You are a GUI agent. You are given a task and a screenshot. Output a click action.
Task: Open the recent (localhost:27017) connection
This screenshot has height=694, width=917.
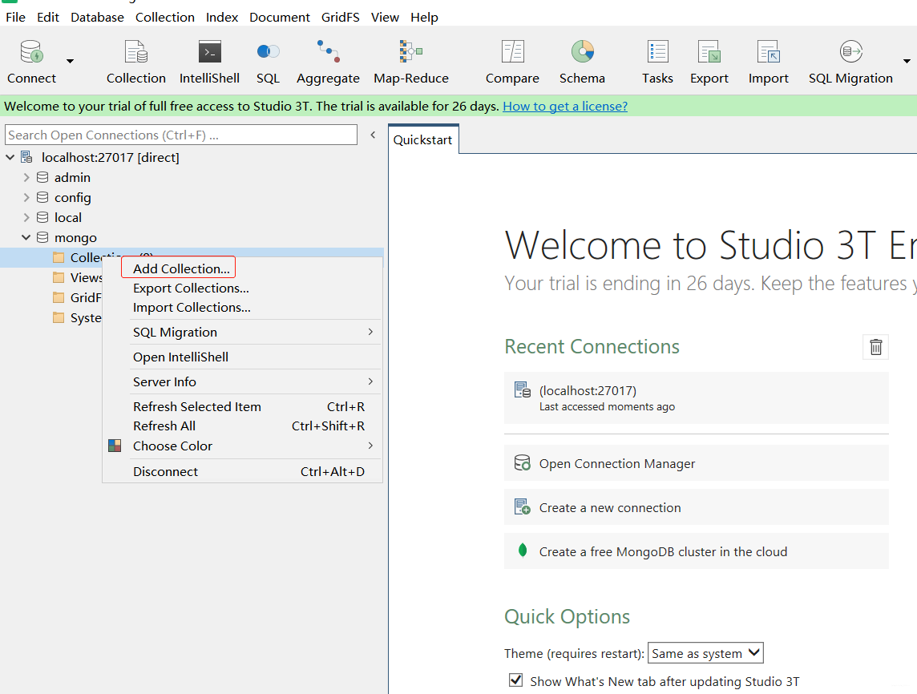click(696, 397)
